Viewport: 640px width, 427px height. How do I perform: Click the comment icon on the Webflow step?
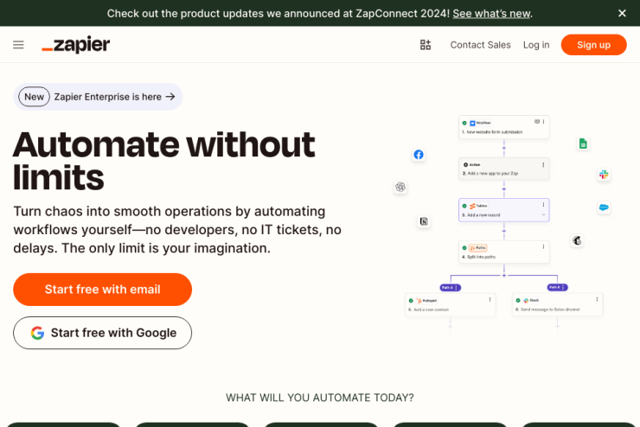point(537,122)
